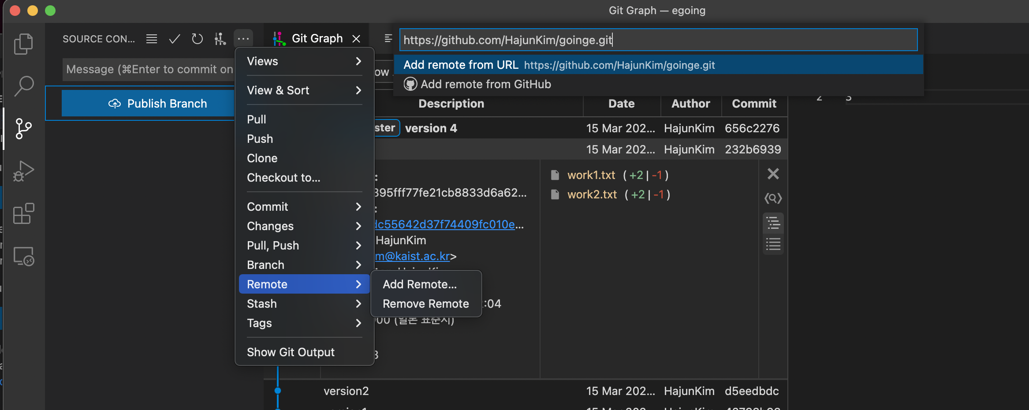Expand the Stash submenu

tap(304, 304)
